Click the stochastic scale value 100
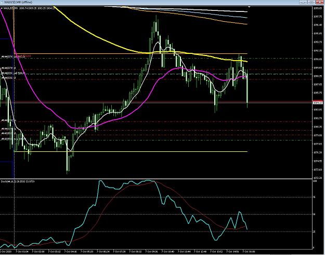 tap(315, 181)
